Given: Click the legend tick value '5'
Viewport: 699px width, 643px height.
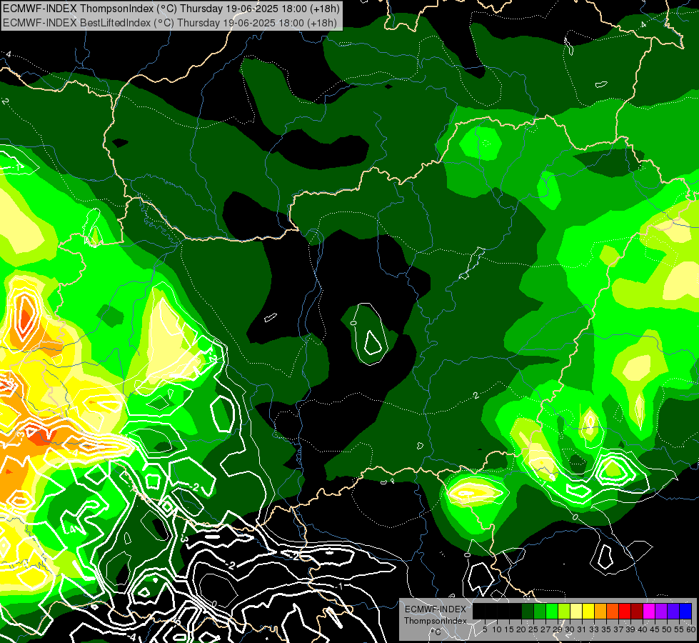Looking at the screenshot, I should [485, 629].
